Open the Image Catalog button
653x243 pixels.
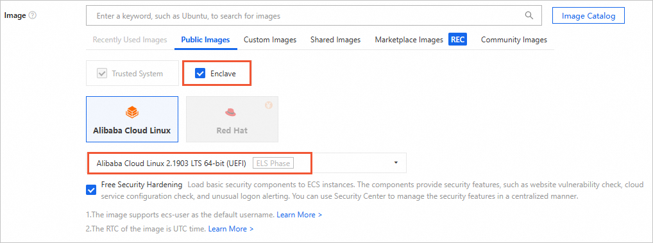[588, 16]
